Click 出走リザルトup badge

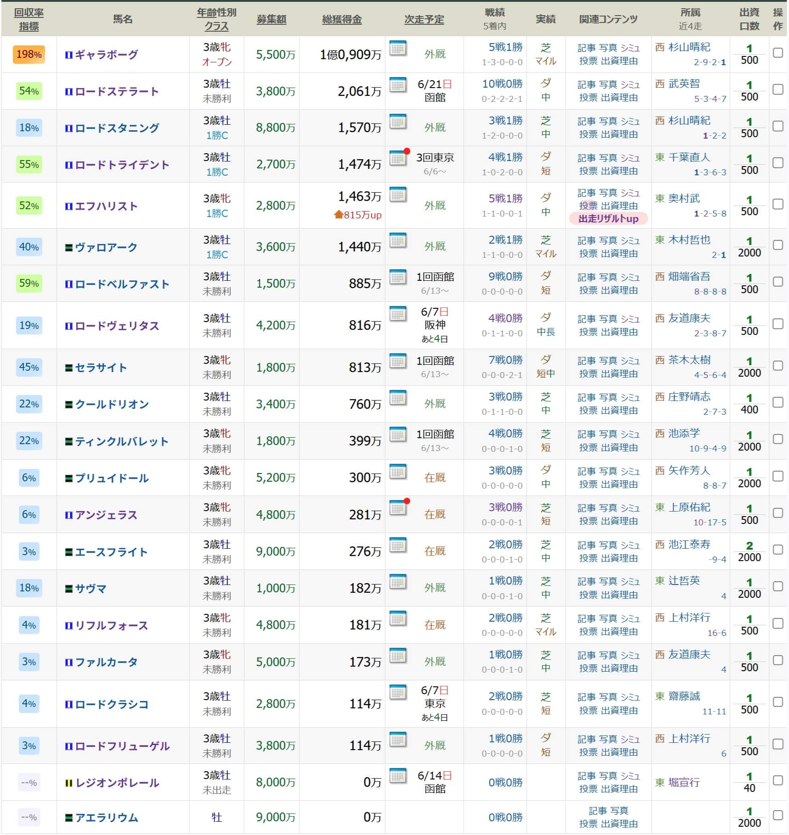point(608,219)
